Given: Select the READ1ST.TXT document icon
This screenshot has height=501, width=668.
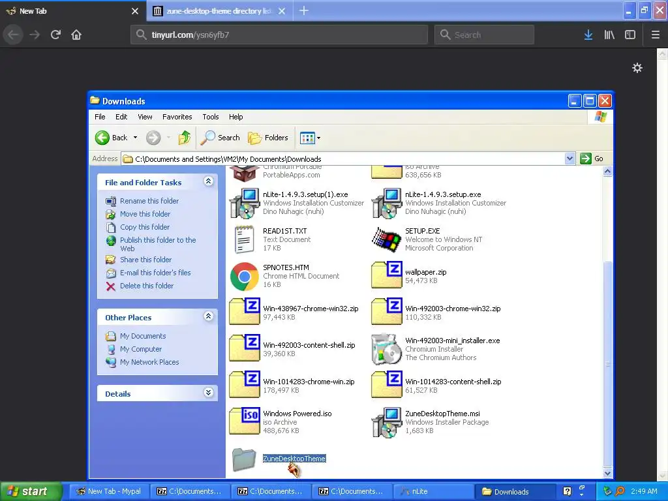Looking at the screenshot, I should coord(245,239).
